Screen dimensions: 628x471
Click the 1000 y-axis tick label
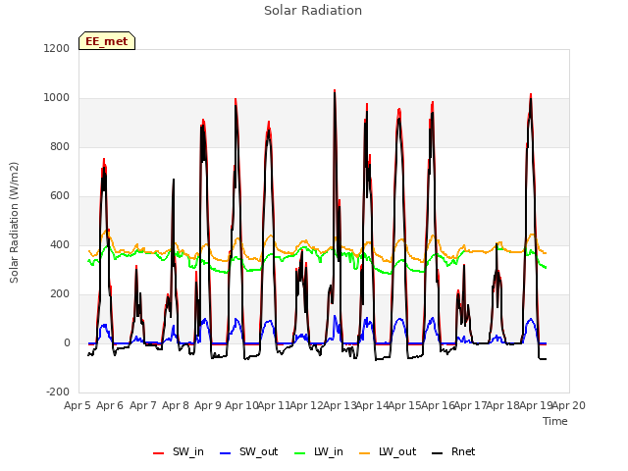[57, 98]
